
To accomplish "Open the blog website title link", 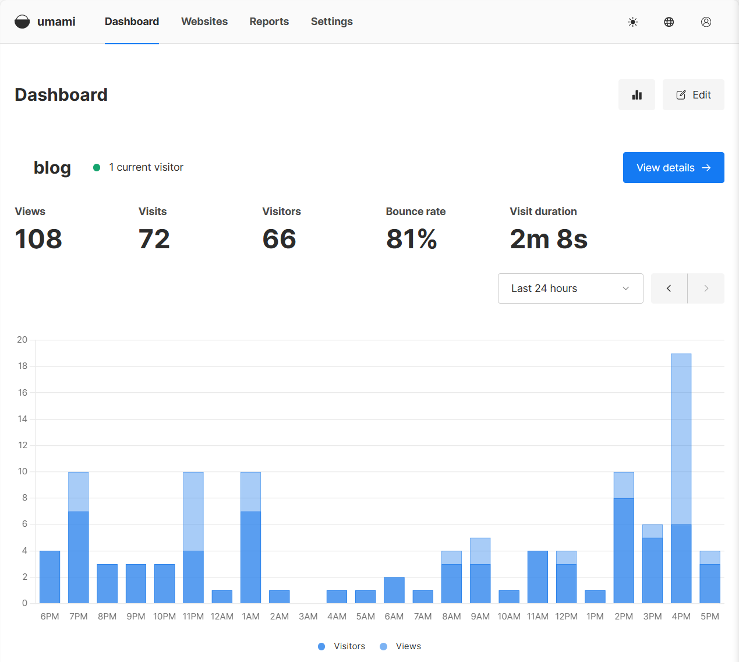I will pyautogui.click(x=52, y=168).
